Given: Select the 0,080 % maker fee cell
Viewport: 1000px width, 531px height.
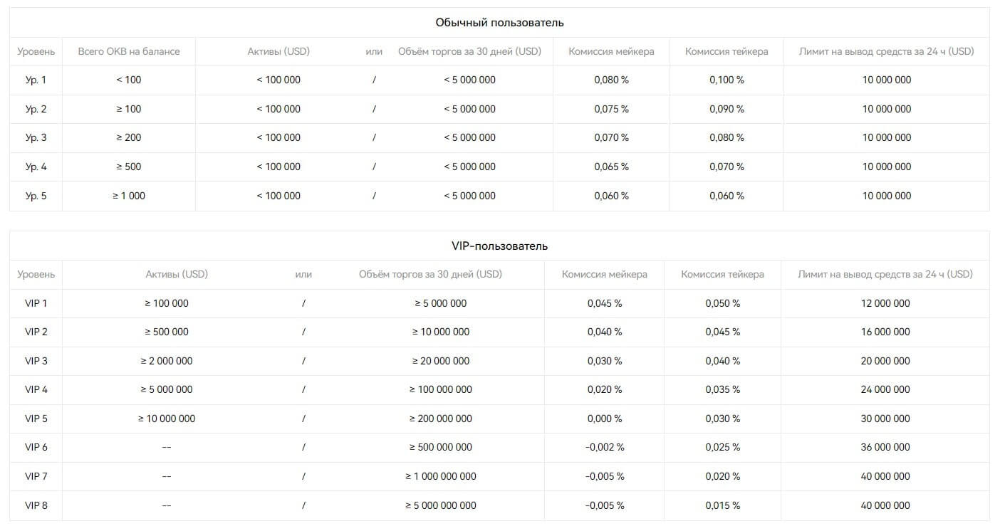Looking at the screenshot, I should 611,80.
